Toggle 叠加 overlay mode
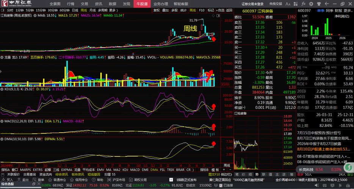 point(166,10)
